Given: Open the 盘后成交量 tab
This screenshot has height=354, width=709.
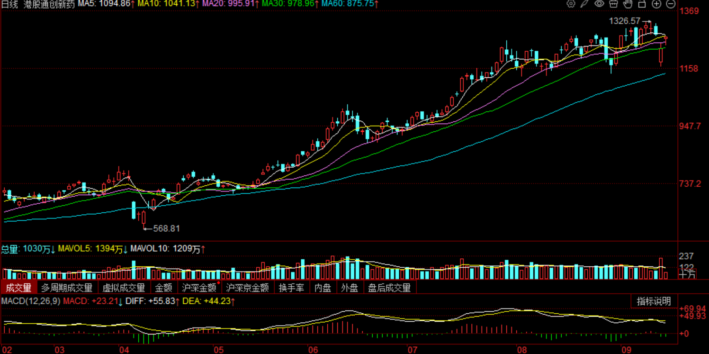Looking at the screenshot, I should pos(389,288).
